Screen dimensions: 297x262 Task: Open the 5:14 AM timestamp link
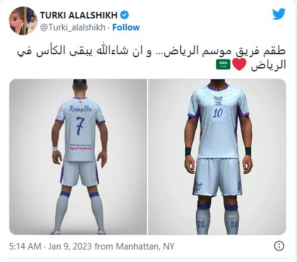25,247
